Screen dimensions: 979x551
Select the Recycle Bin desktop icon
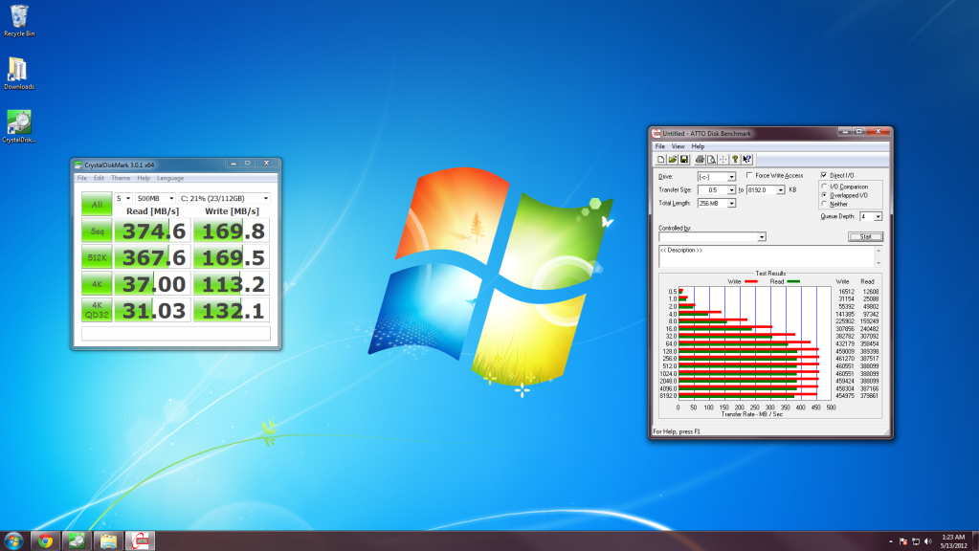pos(19,21)
